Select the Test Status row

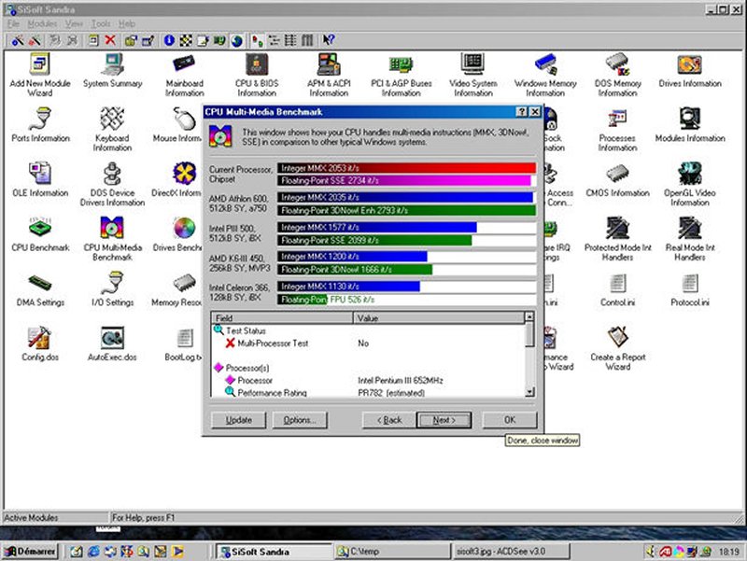coord(368,330)
